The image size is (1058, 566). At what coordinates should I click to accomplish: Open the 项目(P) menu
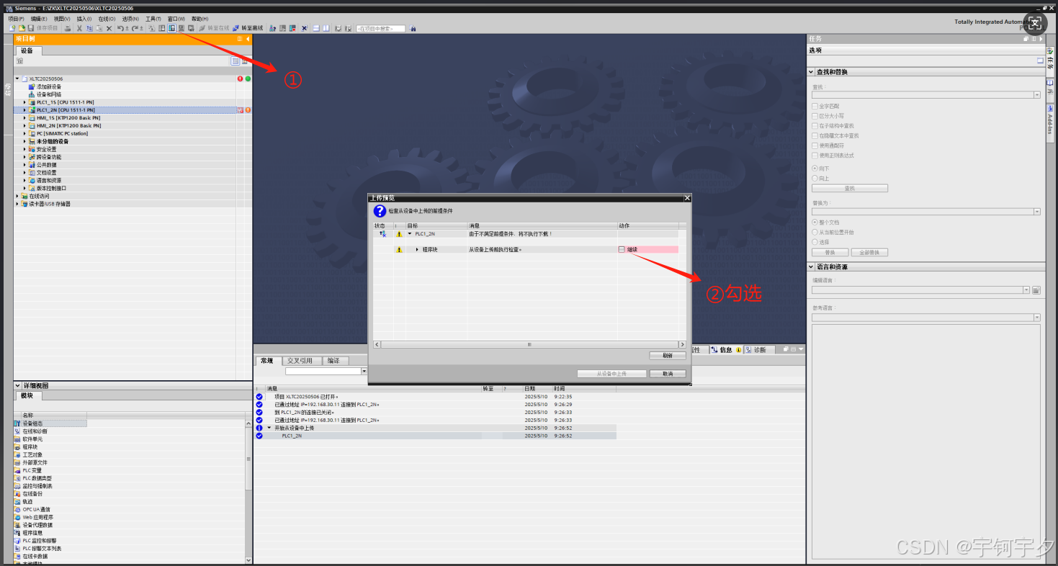click(x=16, y=19)
